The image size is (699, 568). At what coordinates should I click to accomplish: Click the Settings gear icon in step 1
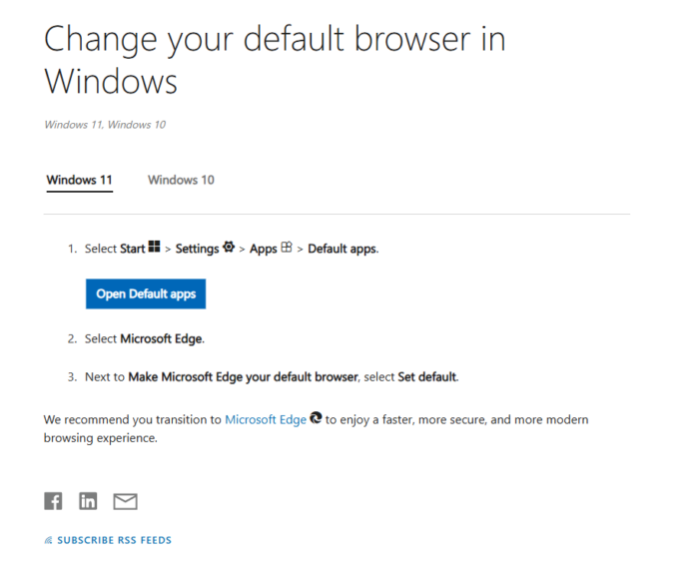click(229, 248)
